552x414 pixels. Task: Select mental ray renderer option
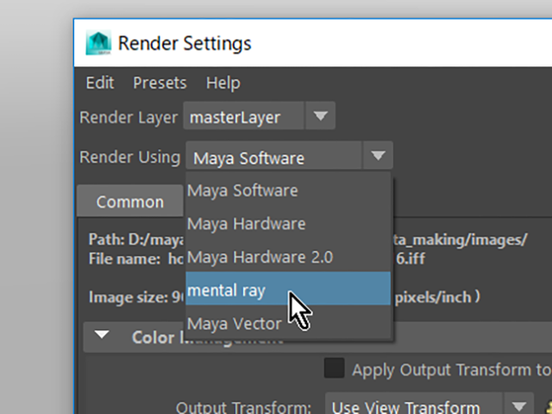[288, 288]
